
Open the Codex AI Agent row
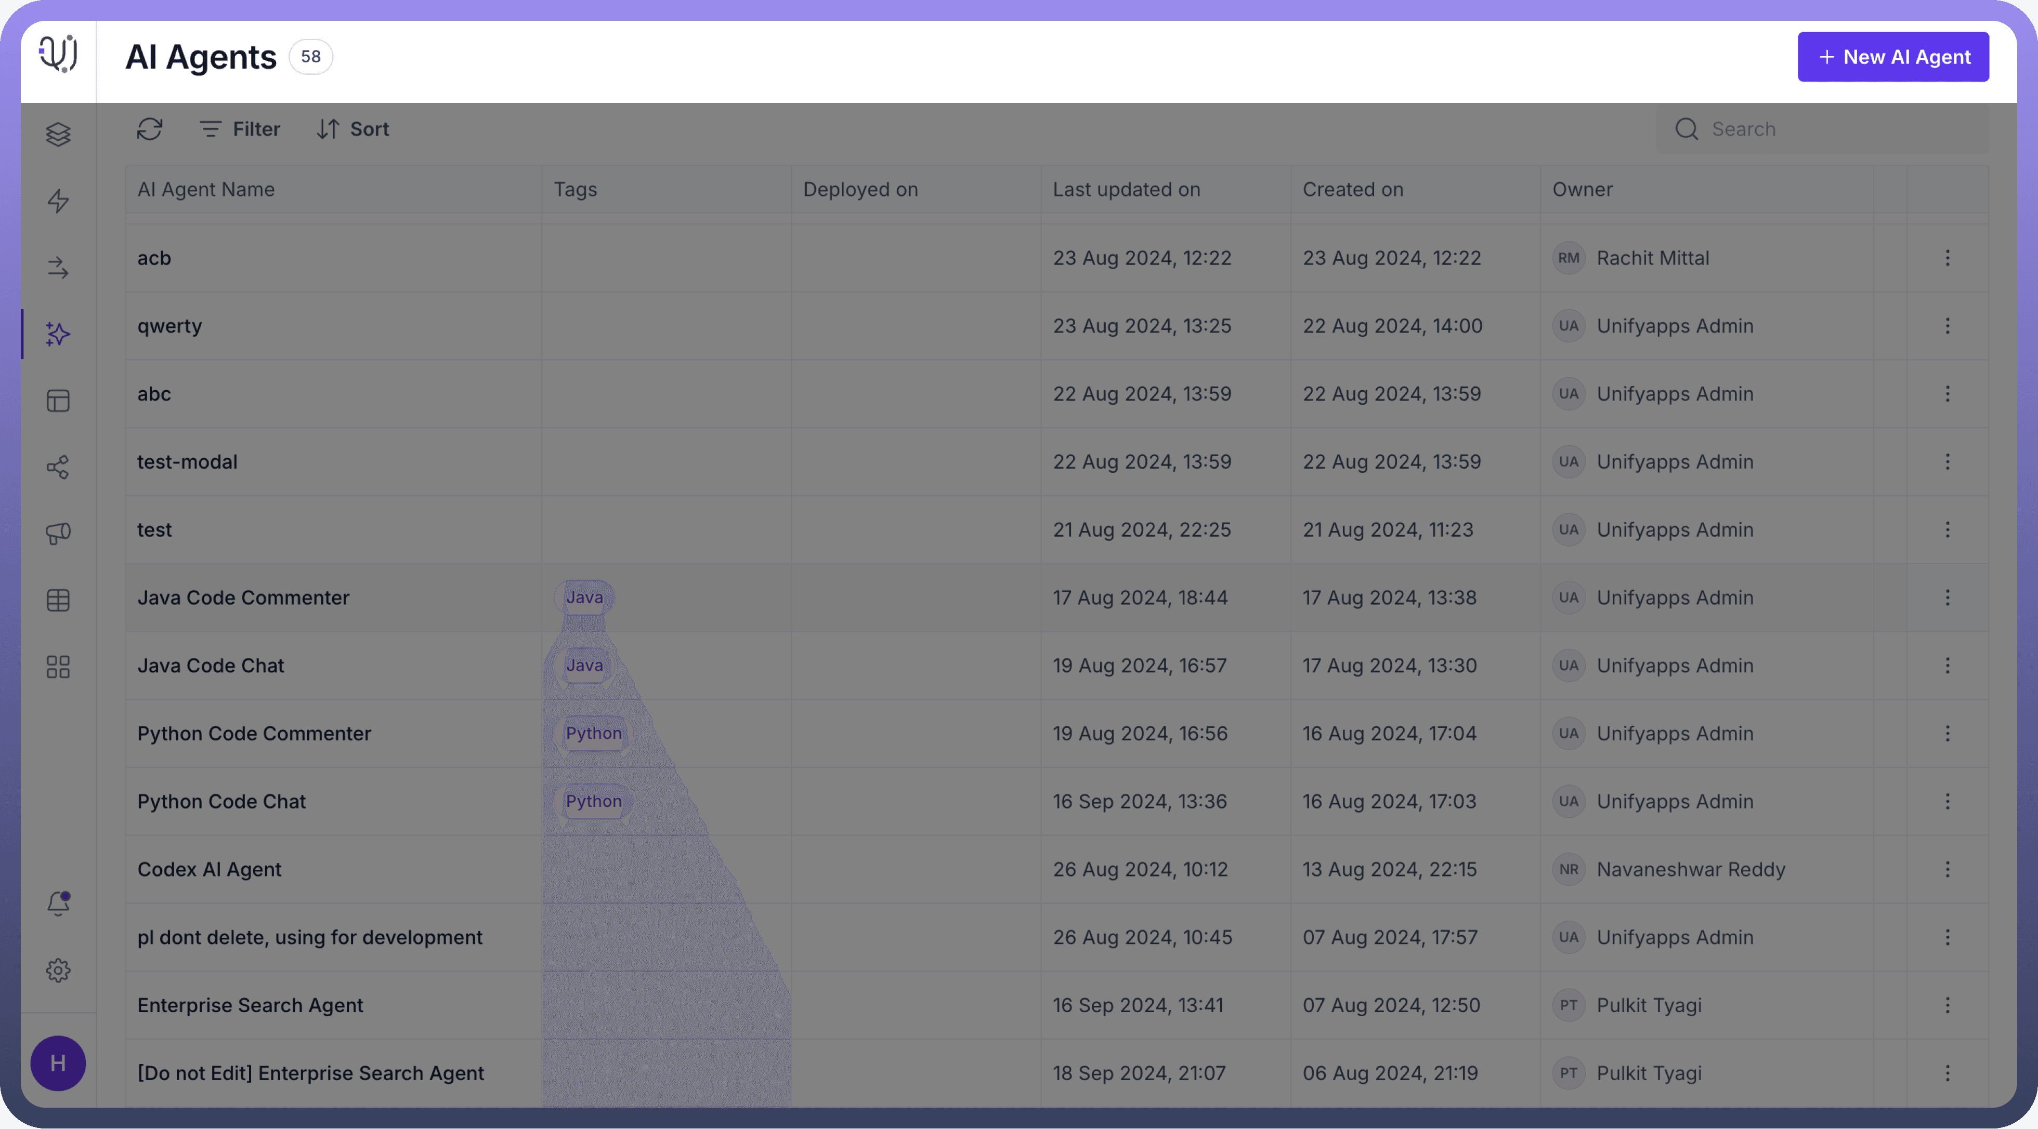(209, 870)
